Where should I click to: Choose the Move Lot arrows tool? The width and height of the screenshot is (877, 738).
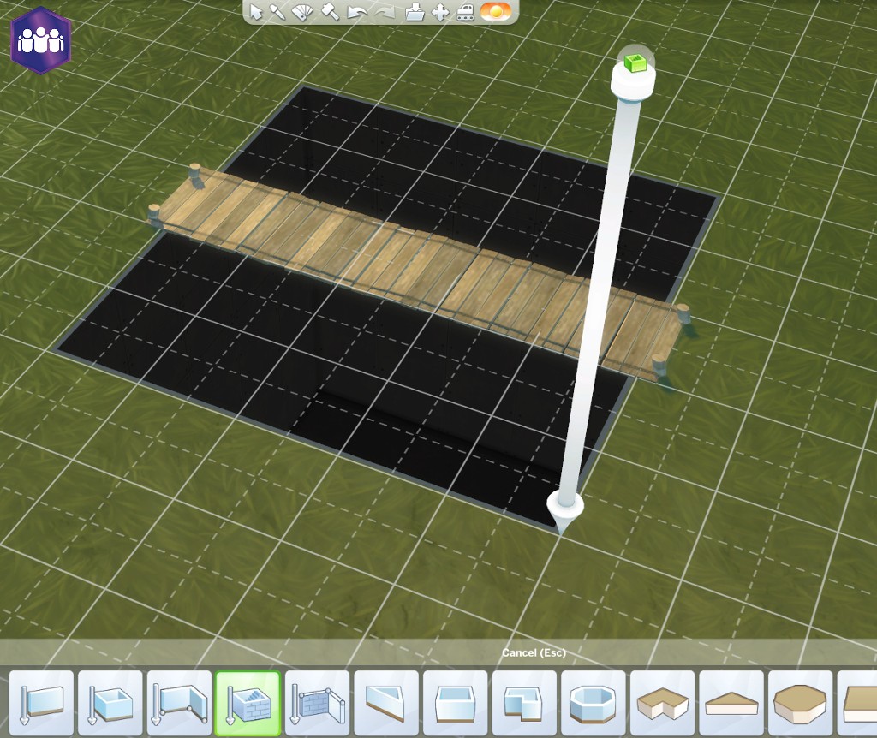point(440,12)
